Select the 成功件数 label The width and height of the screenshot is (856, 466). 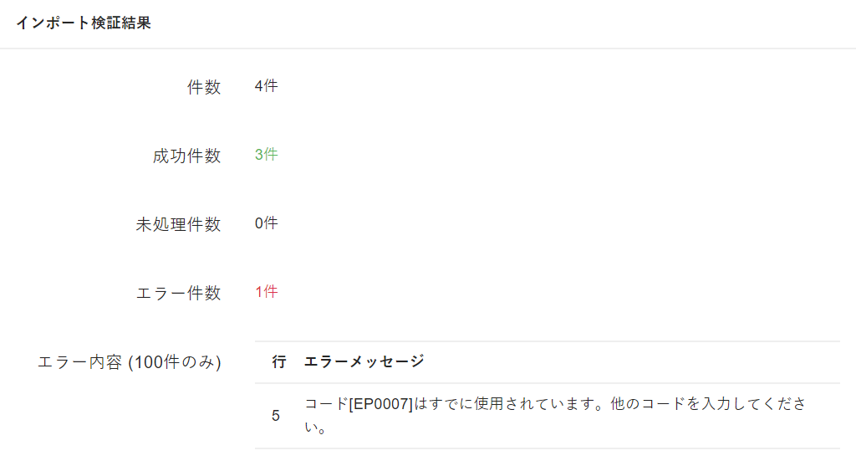pyautogui.click(x=186, y=156)
